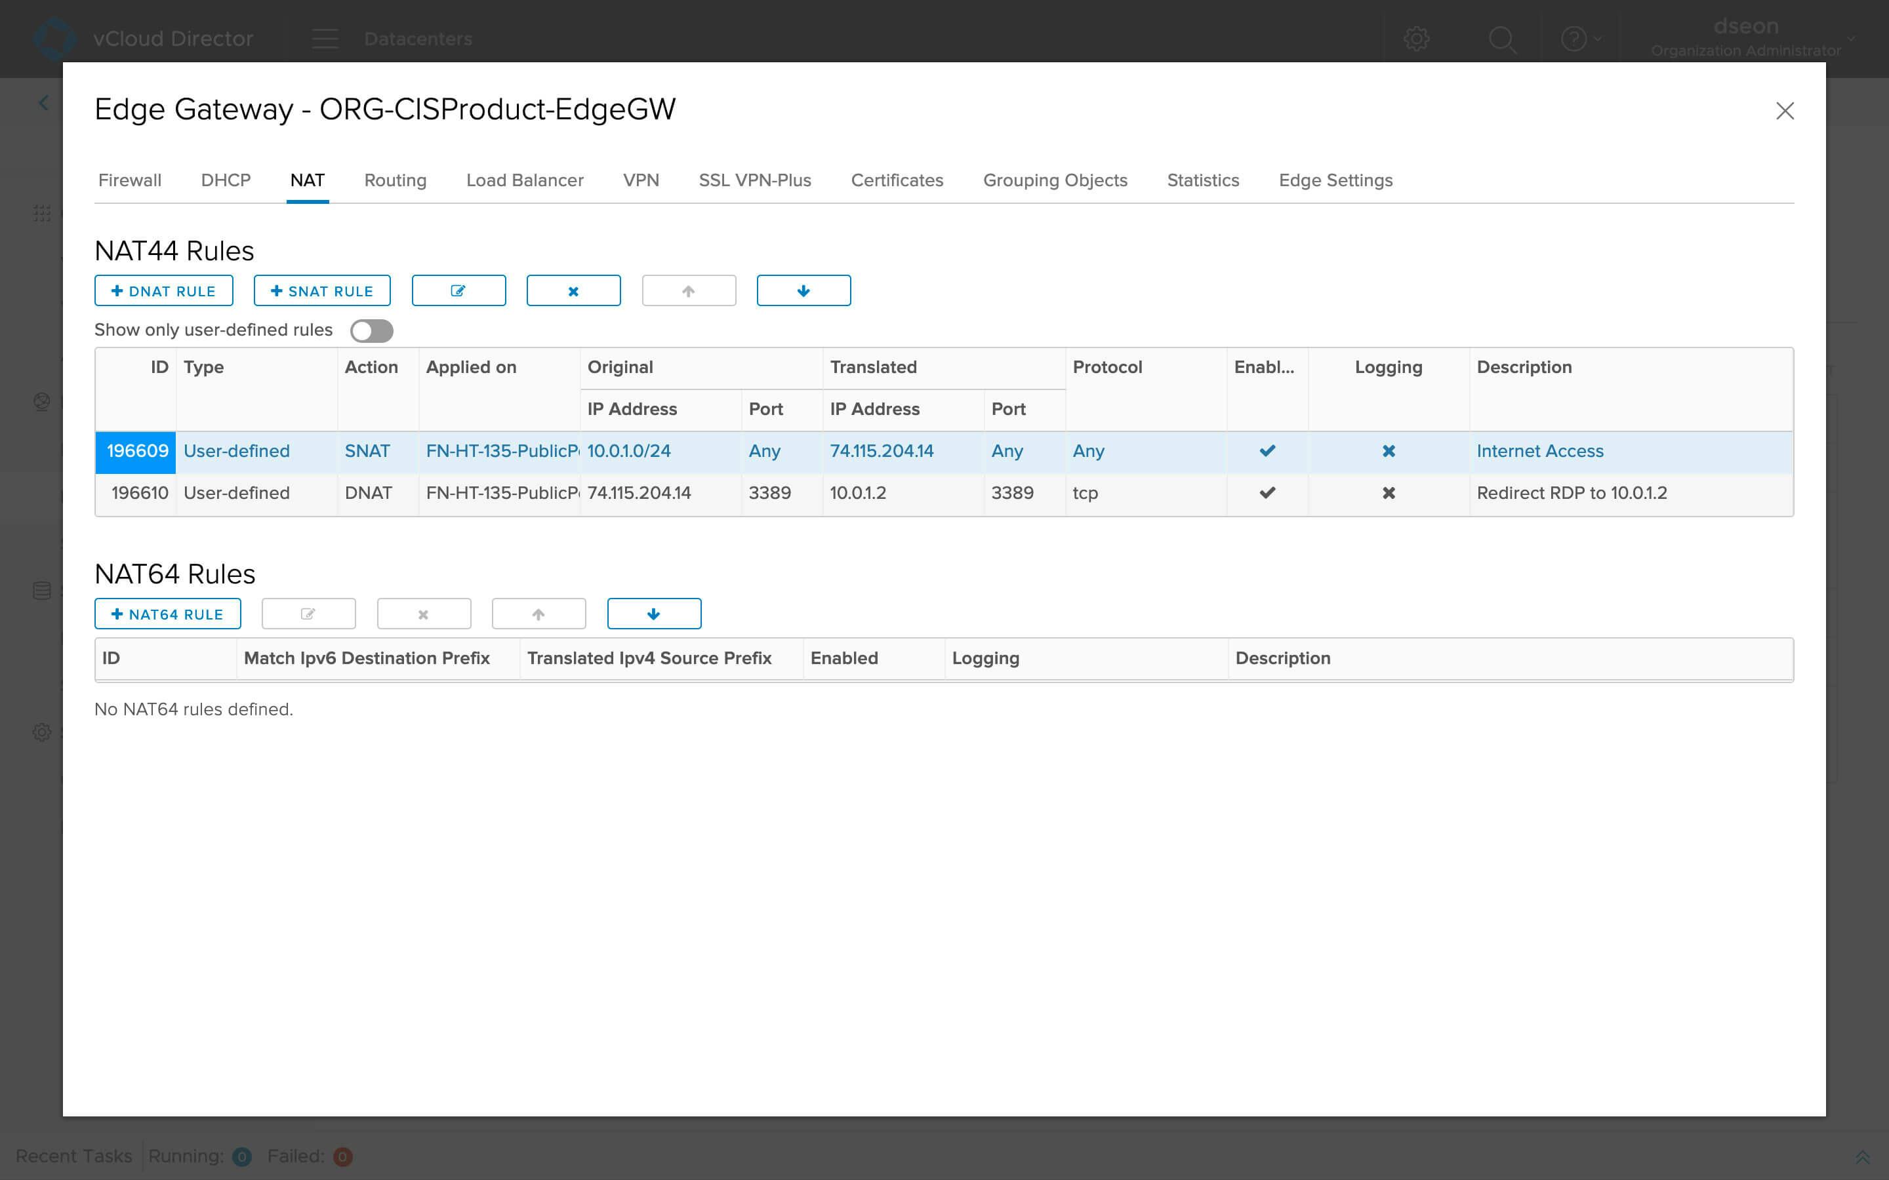The height and width of the screenshot is (1180, 1889).
Task: Add a new DNAT rule
Action: 163,290
